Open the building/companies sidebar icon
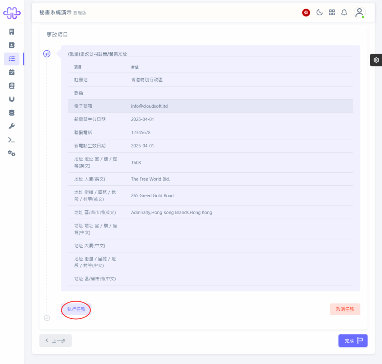This screenshot has width=382, height=364. [12, 32]
